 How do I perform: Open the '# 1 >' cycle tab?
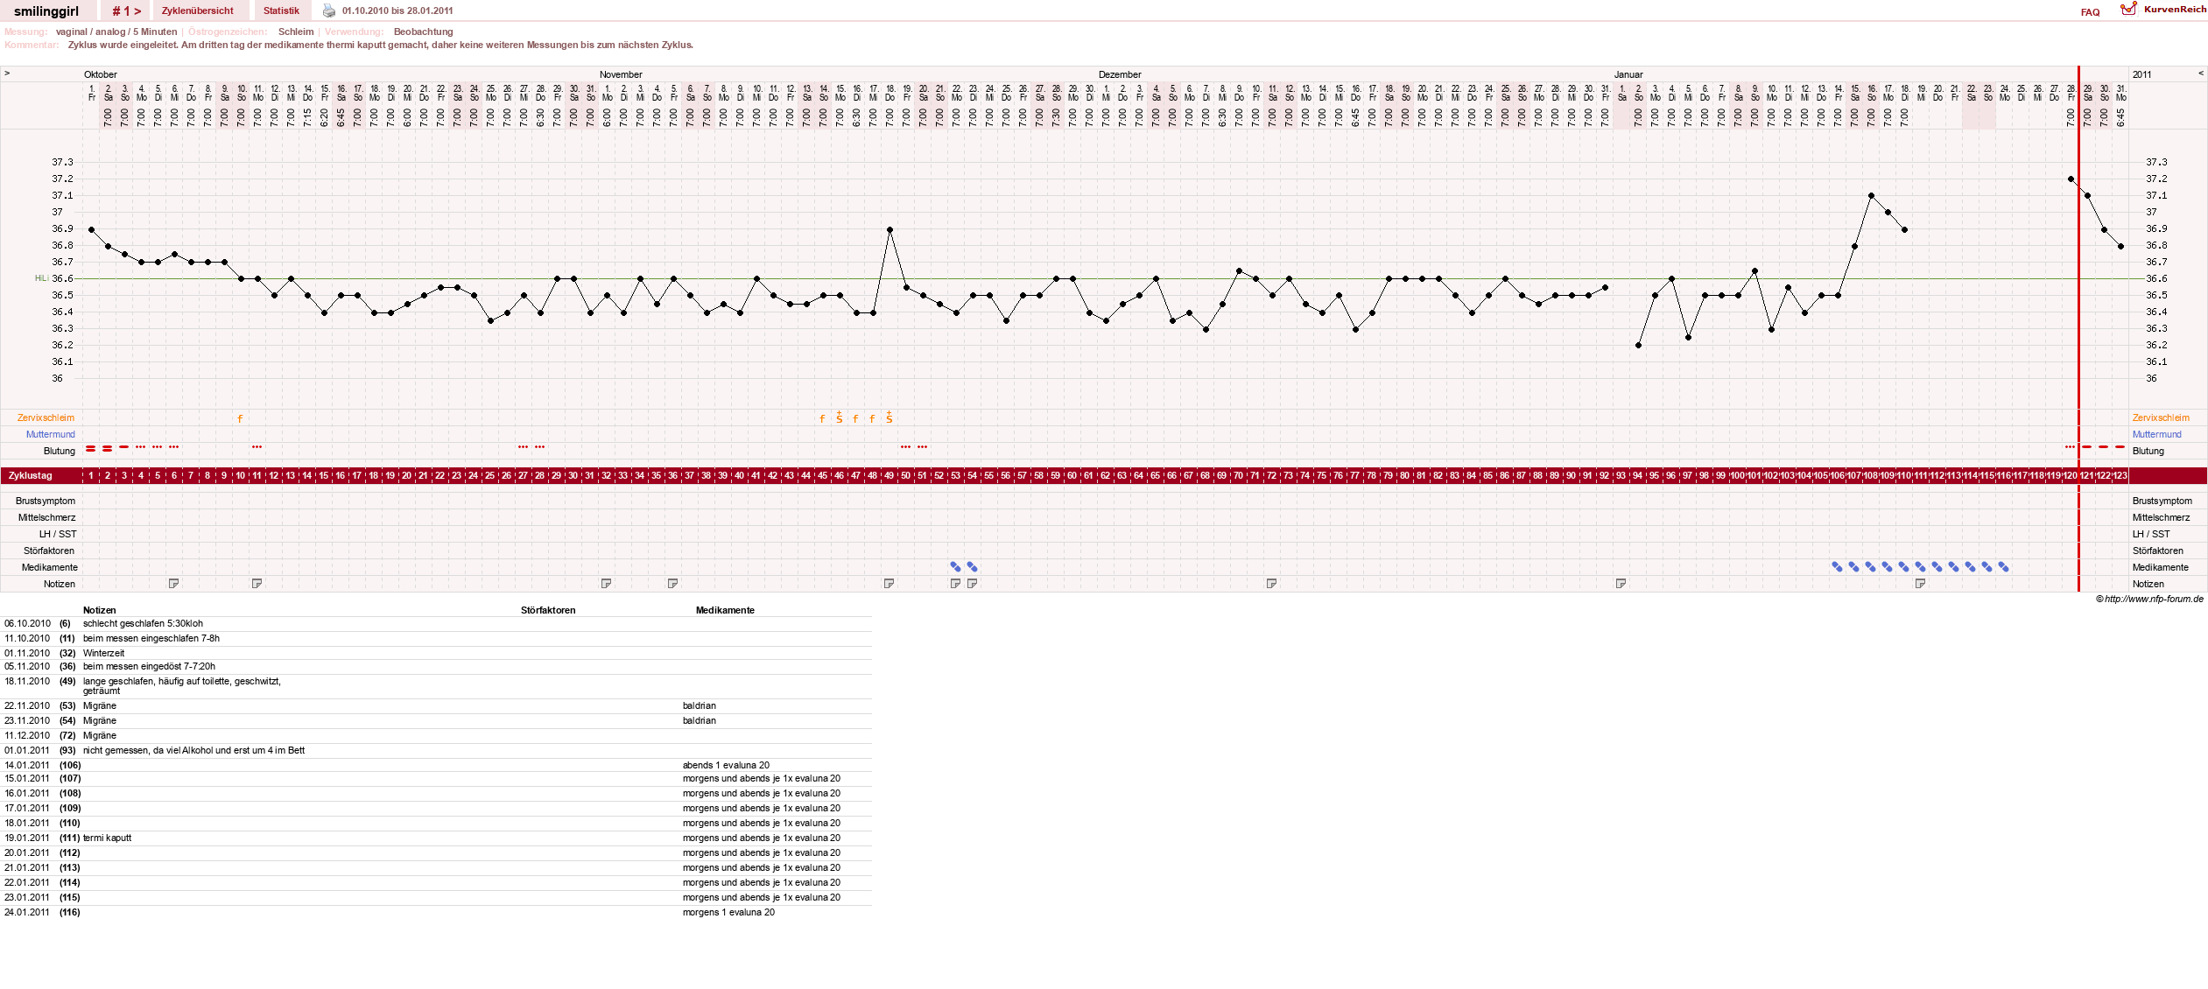(126, 11)
